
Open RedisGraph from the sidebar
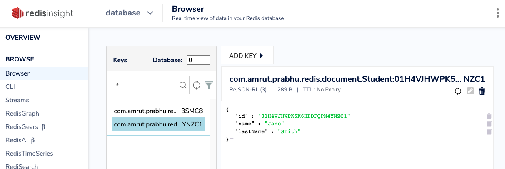(x=22, y=114)
